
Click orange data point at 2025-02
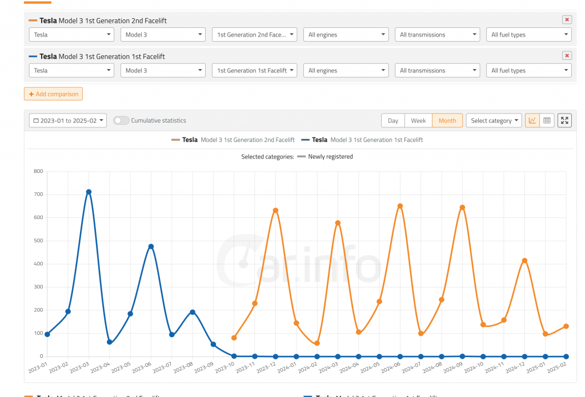pos(566,326)
